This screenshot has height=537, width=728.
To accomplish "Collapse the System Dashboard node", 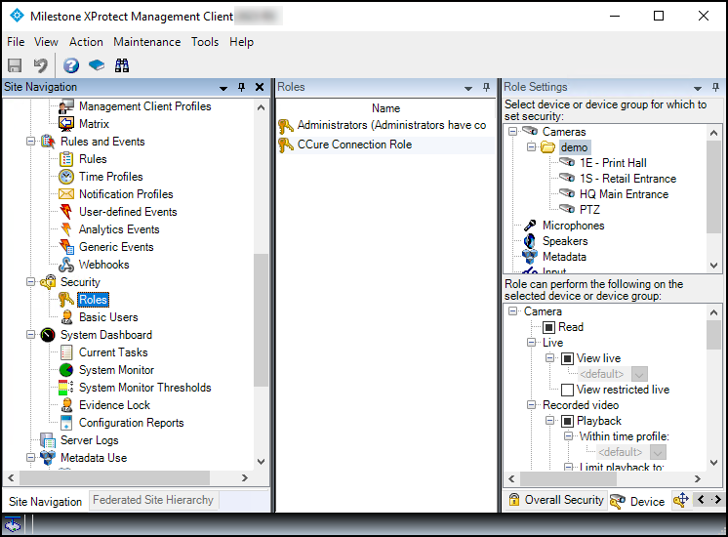I will coord(30,335).
